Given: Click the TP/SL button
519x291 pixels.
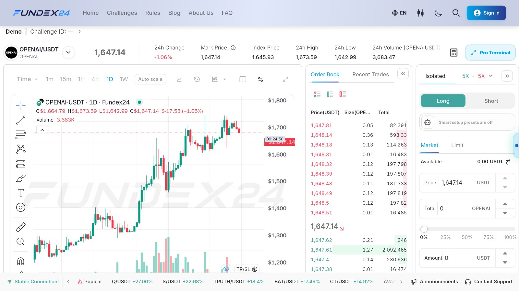Looking at the screenshot, I should point(247,269).
